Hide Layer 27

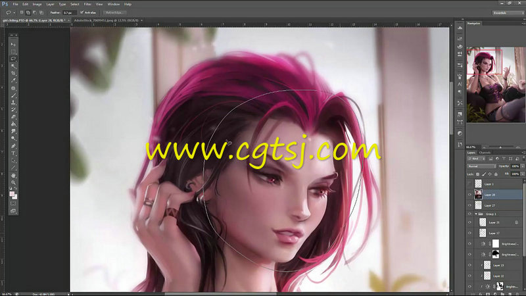pyautogui.click(x=469, y=205)
